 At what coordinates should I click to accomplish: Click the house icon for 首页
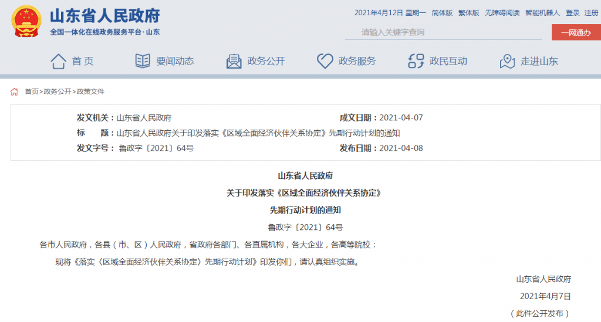point(59,61)
